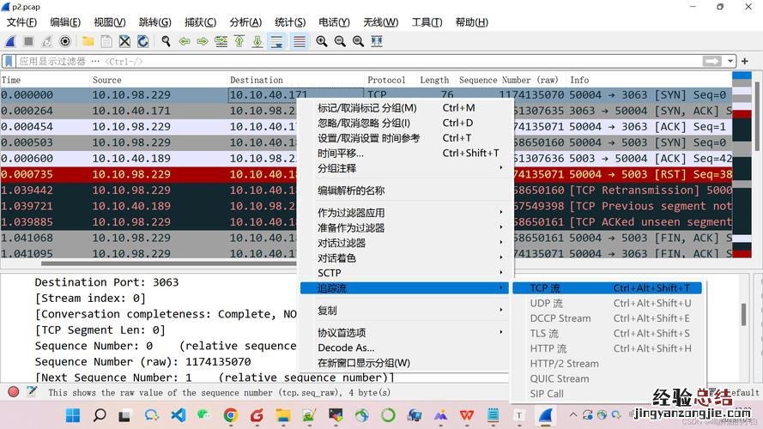Toggle packet colorization rules
The image size is (763, 429).
pos(299,41)
